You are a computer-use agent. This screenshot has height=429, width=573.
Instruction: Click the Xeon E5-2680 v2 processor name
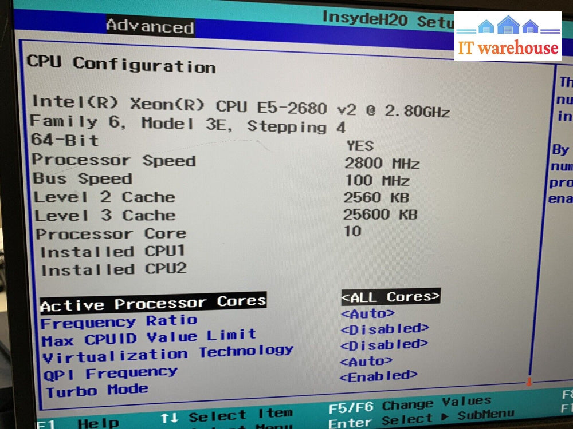click(x=241, y=106)
